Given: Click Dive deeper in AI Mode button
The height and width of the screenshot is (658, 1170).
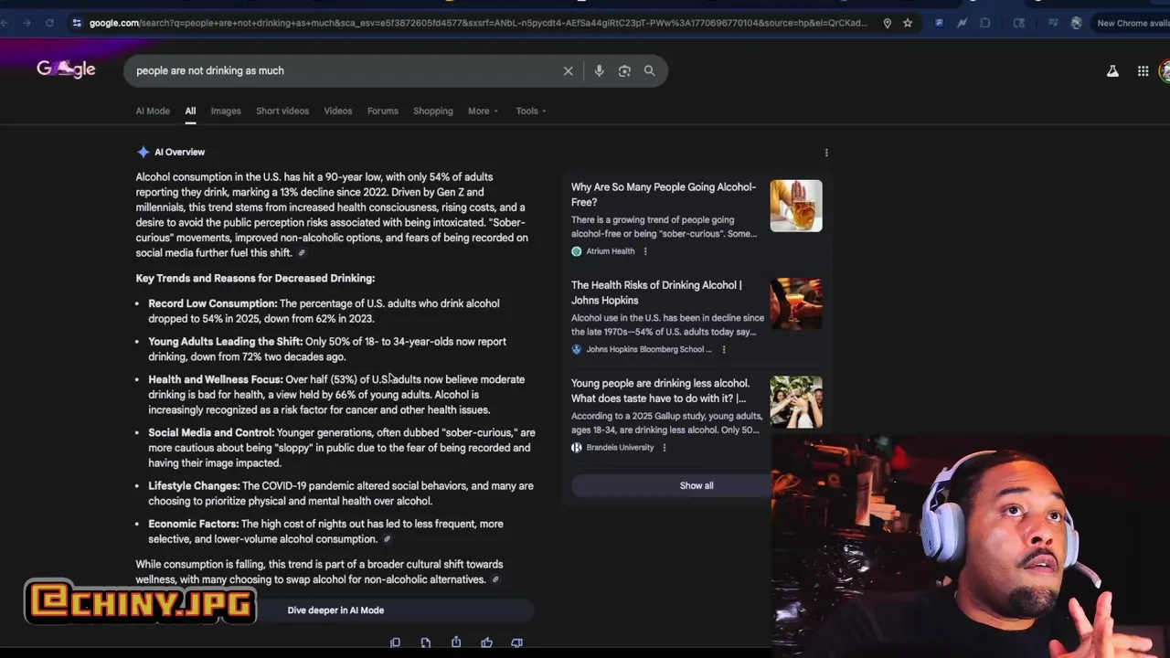Looking at the screenshot, I should coord(335,610).
